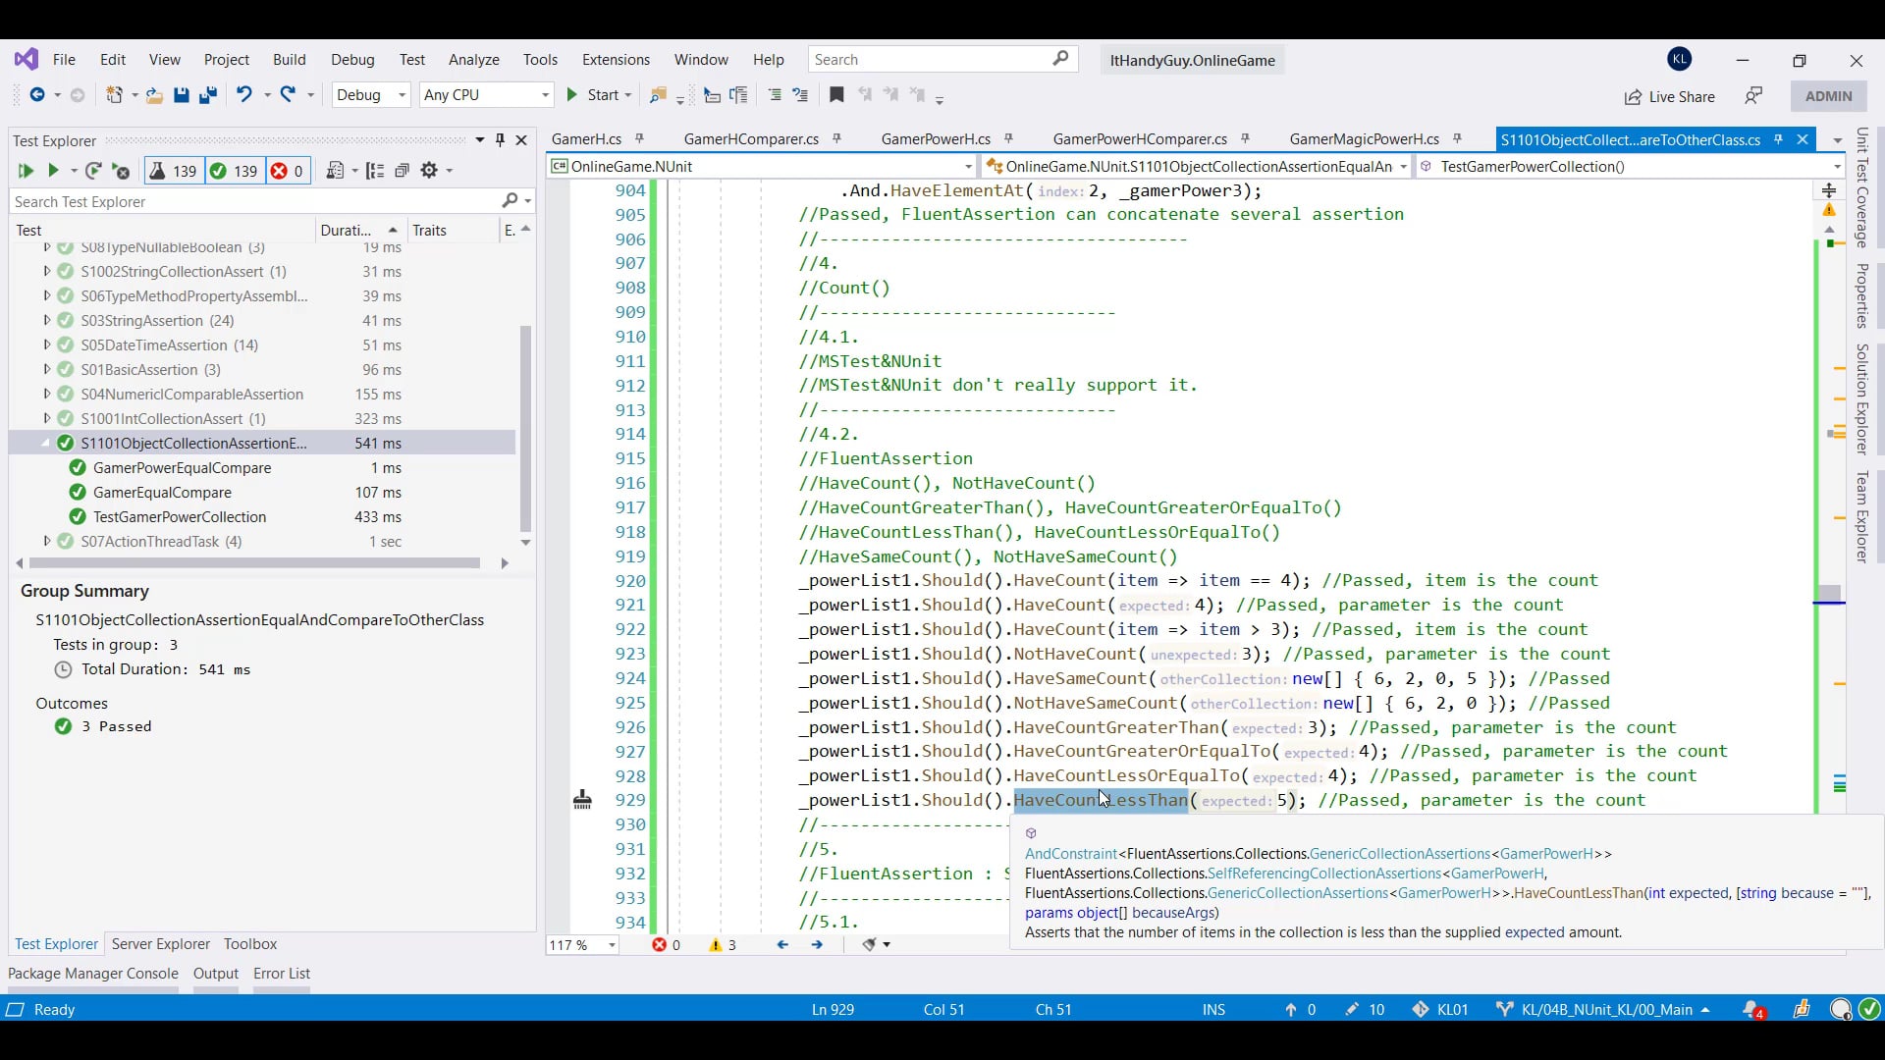This screenshot has height=1060, width=1885.
Task: Toggle passed tests filter showing 139
Action: pyautogui.click(x=234, y=171)
